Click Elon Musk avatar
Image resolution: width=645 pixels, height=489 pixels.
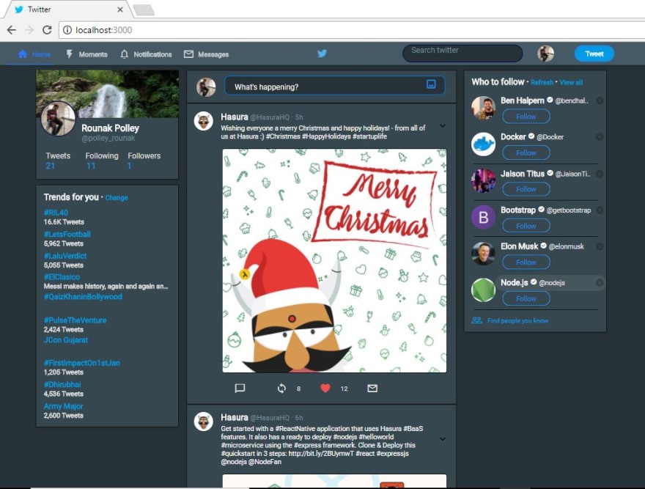click(x=483, y=253)
